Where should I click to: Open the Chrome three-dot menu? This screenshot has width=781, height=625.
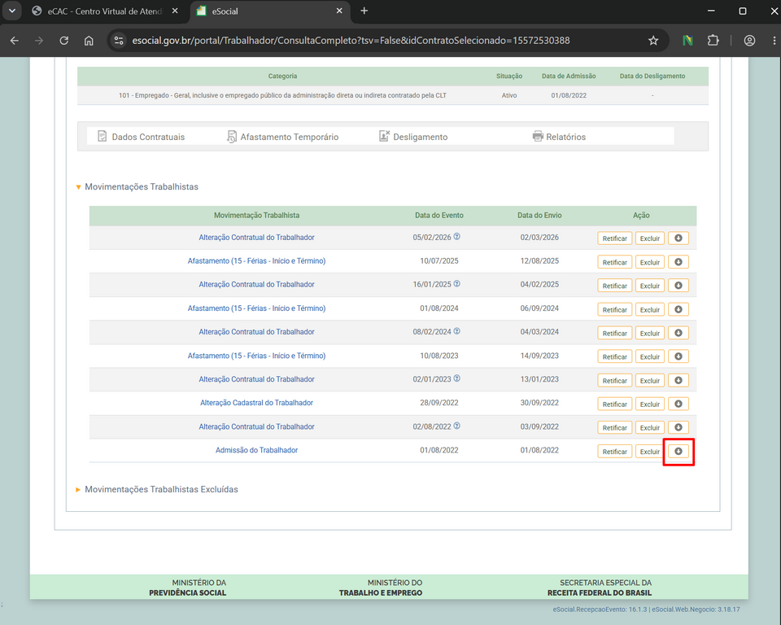coord(774,41)
